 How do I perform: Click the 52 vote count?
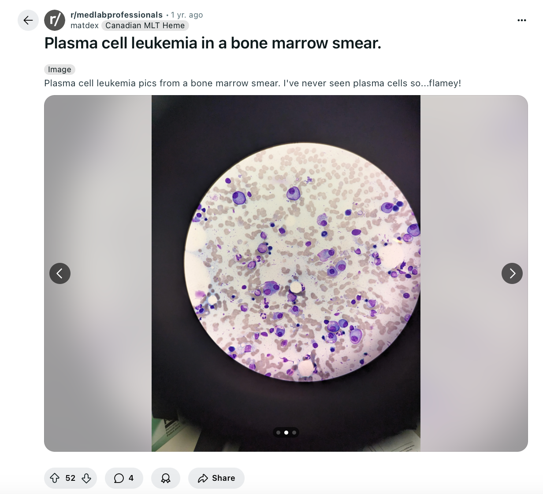click(71, 478)
